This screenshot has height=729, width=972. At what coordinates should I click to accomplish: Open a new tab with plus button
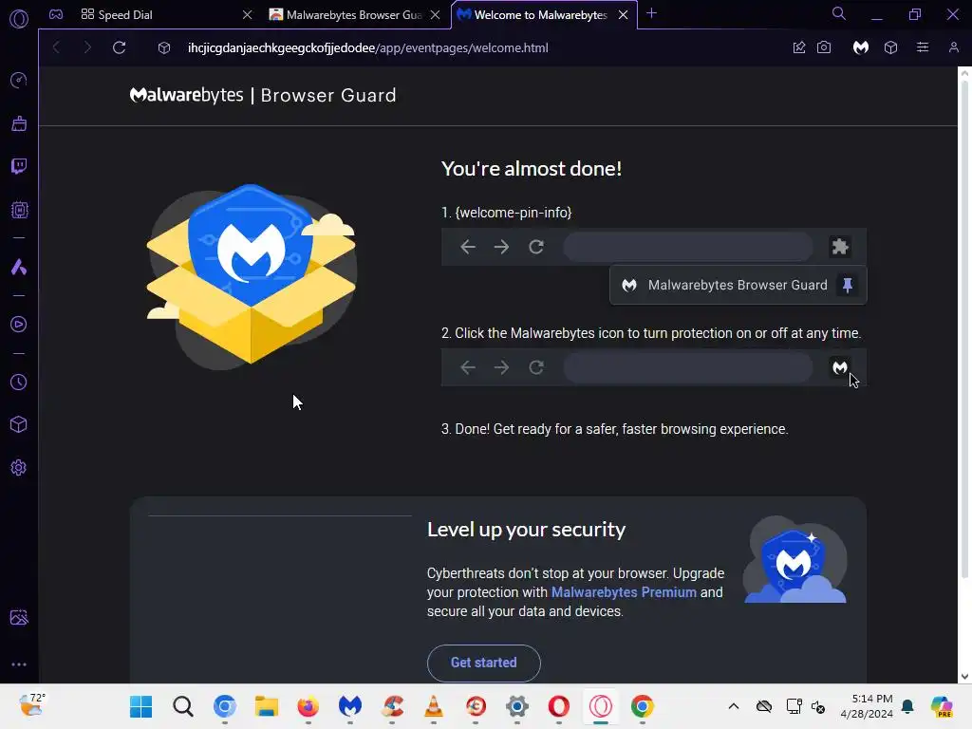pos(651,13)
